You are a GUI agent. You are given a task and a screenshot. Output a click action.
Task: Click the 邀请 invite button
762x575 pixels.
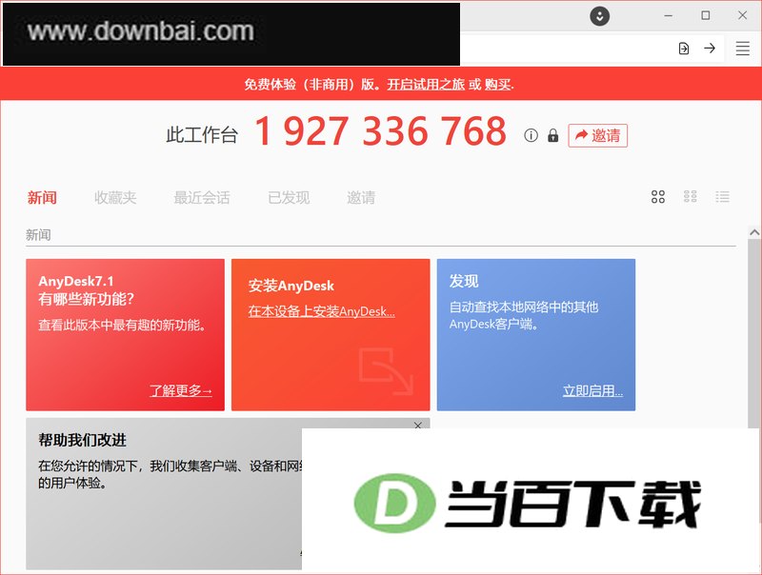[x=598, y=135]
